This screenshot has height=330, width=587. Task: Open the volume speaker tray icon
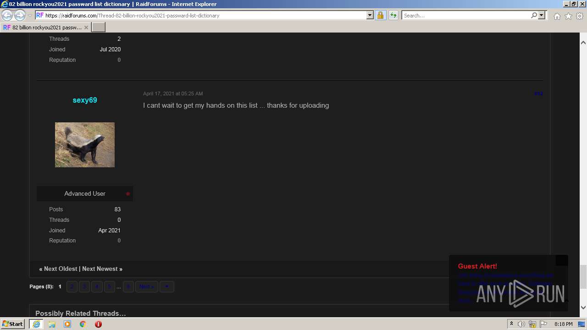[x=521, y=324]
